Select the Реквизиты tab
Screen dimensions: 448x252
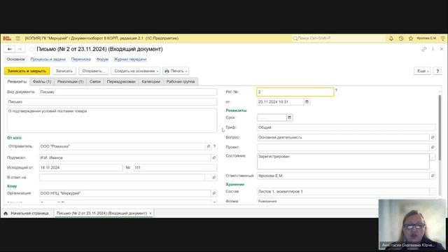pyautogui.click(x=17, y=82)
